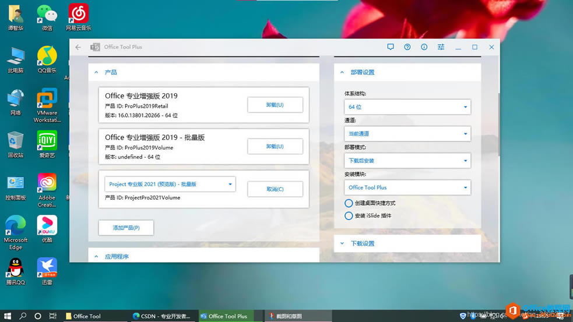Open the Windows Start menu

pos(8,316)
